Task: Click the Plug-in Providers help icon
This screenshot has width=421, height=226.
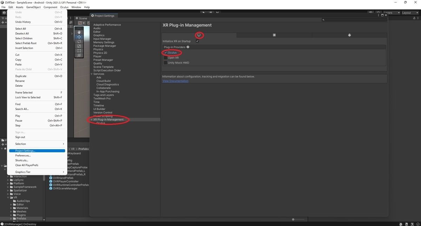Action: 188,47
